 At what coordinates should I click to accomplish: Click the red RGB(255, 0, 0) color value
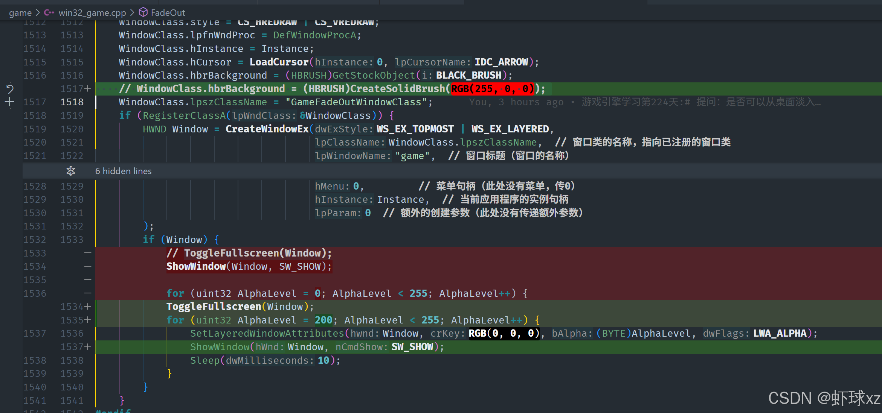tap(493, 89)
